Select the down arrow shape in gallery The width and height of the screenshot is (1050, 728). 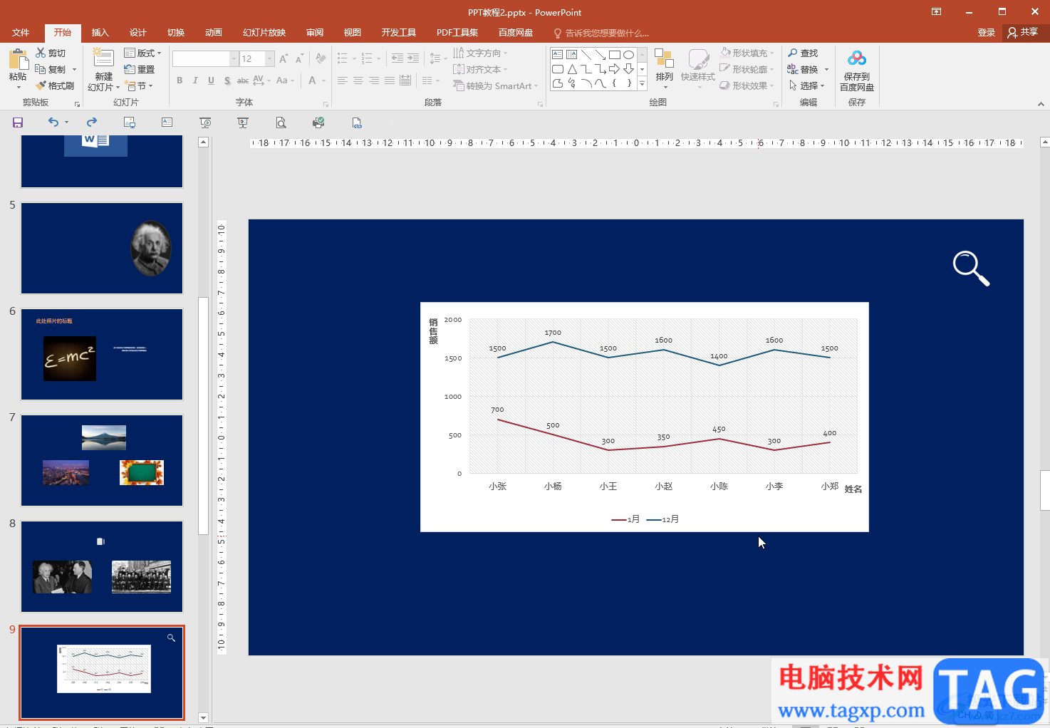628,69
